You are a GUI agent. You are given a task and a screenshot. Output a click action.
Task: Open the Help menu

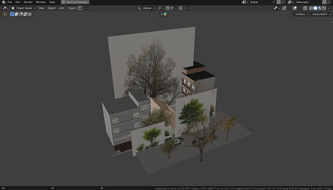[52, 2]
